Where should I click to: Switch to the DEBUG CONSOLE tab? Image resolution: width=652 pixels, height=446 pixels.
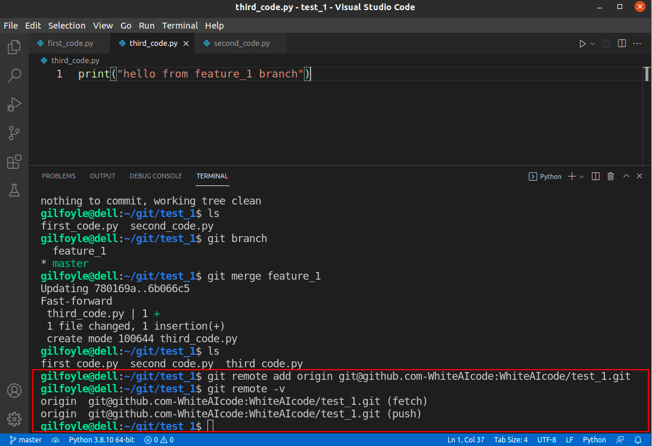coord(156,176)
